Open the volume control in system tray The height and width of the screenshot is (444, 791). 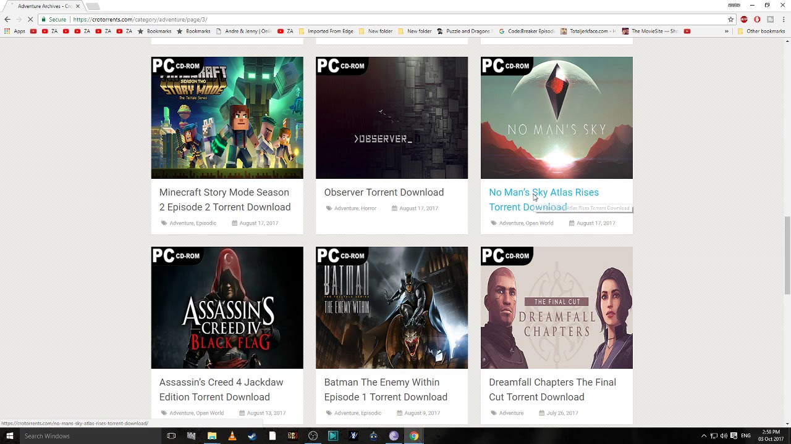[724, 436]
